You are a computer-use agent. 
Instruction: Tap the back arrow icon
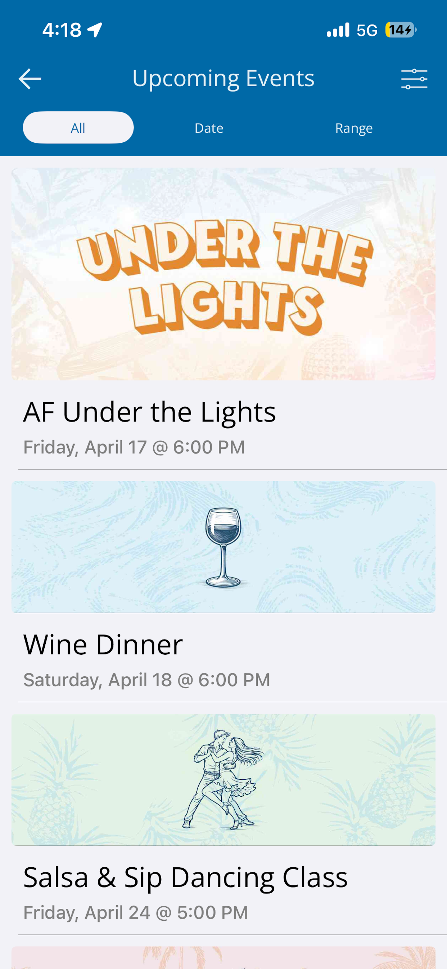pos(30,79)
